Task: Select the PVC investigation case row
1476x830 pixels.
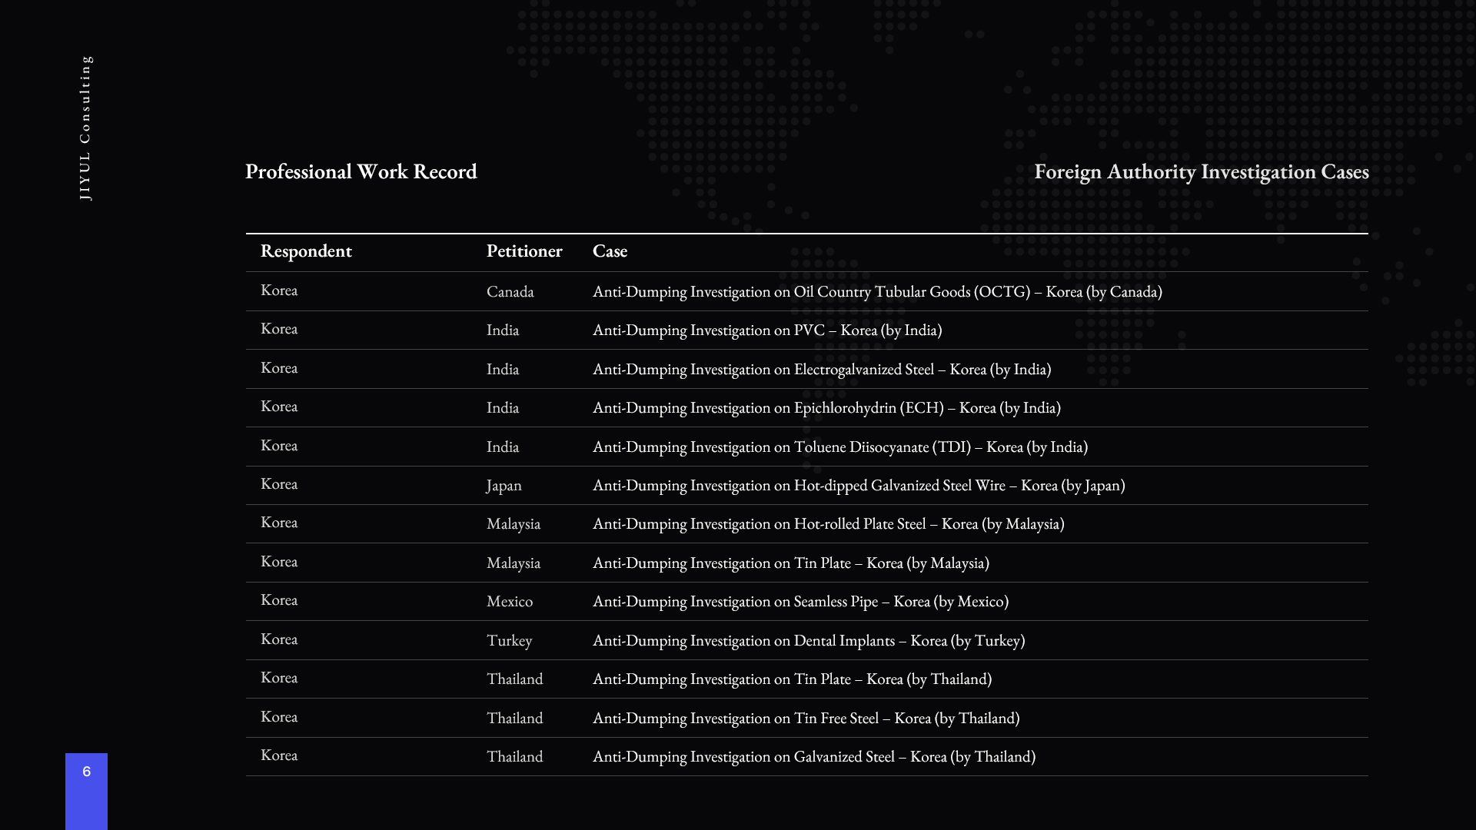Action: click(766, 330)
